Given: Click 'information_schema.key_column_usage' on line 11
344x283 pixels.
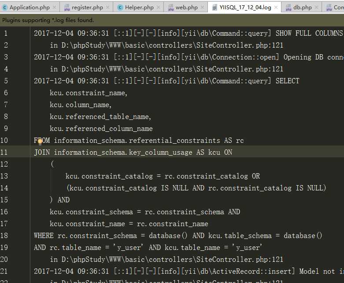Looking at the screenshot, I should (x=123, y=153).
